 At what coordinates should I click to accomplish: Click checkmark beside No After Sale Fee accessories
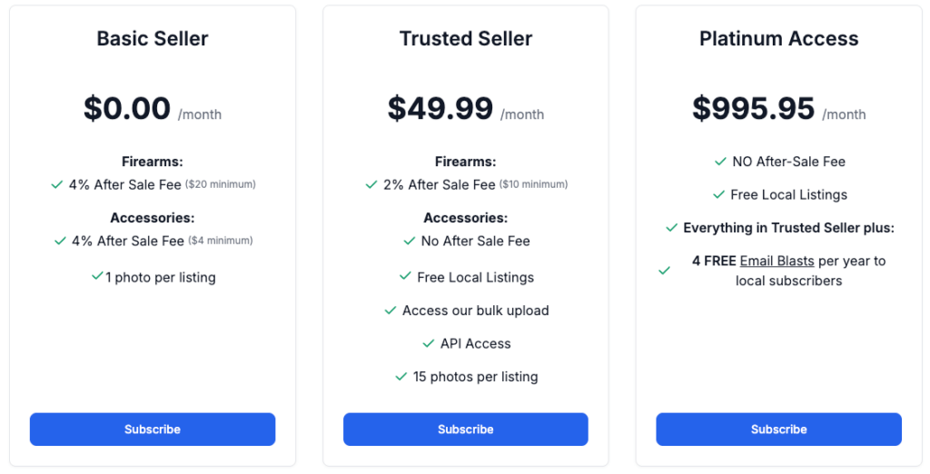pos(409,241)
